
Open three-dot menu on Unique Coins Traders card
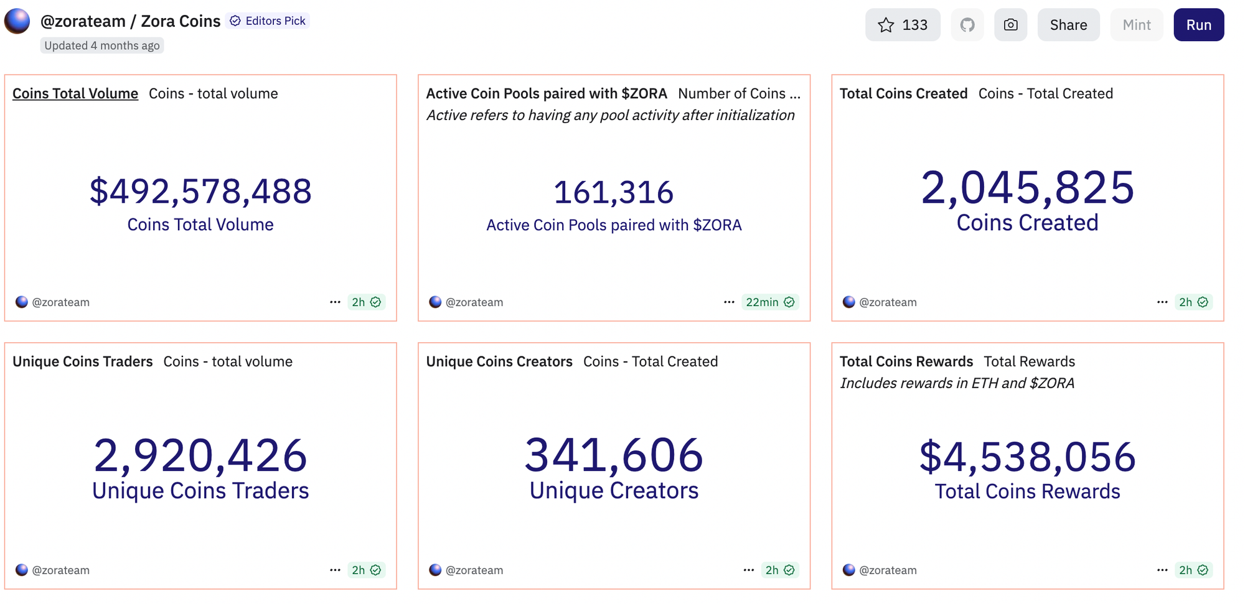tap(335, 570)
